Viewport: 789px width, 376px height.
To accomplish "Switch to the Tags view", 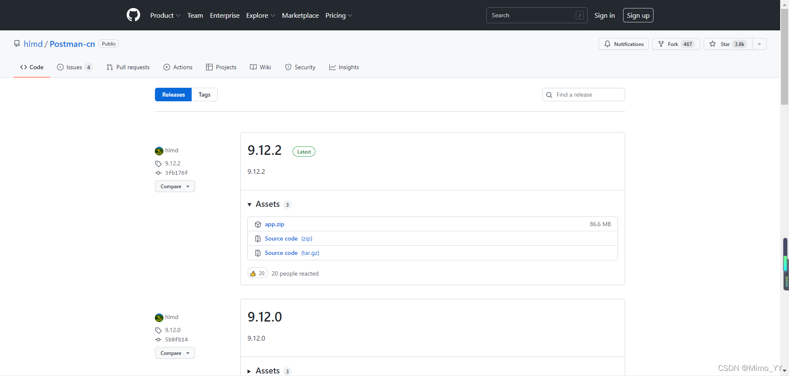I will click(x=205, y=95).
